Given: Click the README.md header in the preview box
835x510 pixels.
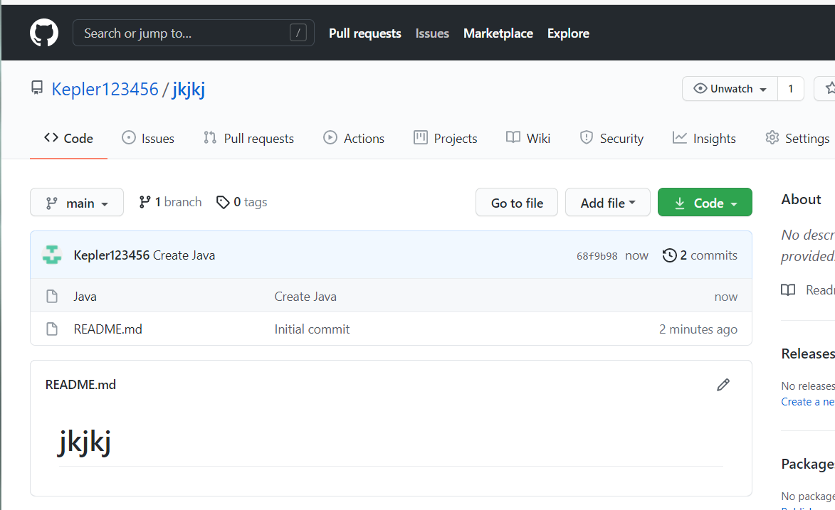Looking at the screenshot, I should tap(80, 384).
